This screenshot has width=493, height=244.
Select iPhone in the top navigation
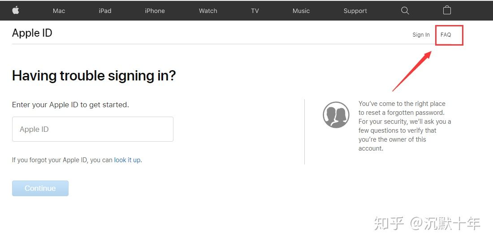155,11
